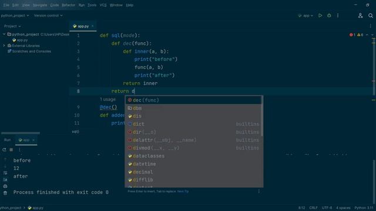376x211 pixels.
Task: Choose divmod completion suggestion
Action: 193,148
